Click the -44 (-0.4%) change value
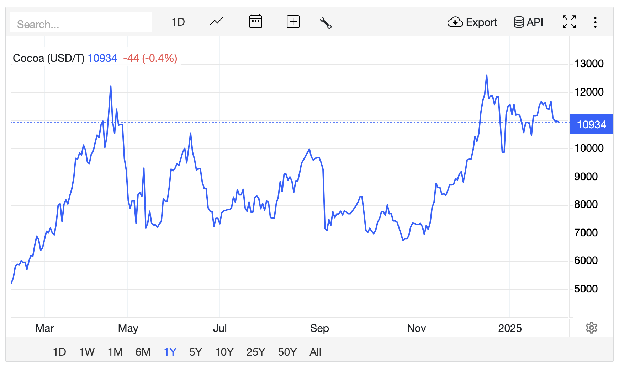619x366 pixels. pos(150,58)
